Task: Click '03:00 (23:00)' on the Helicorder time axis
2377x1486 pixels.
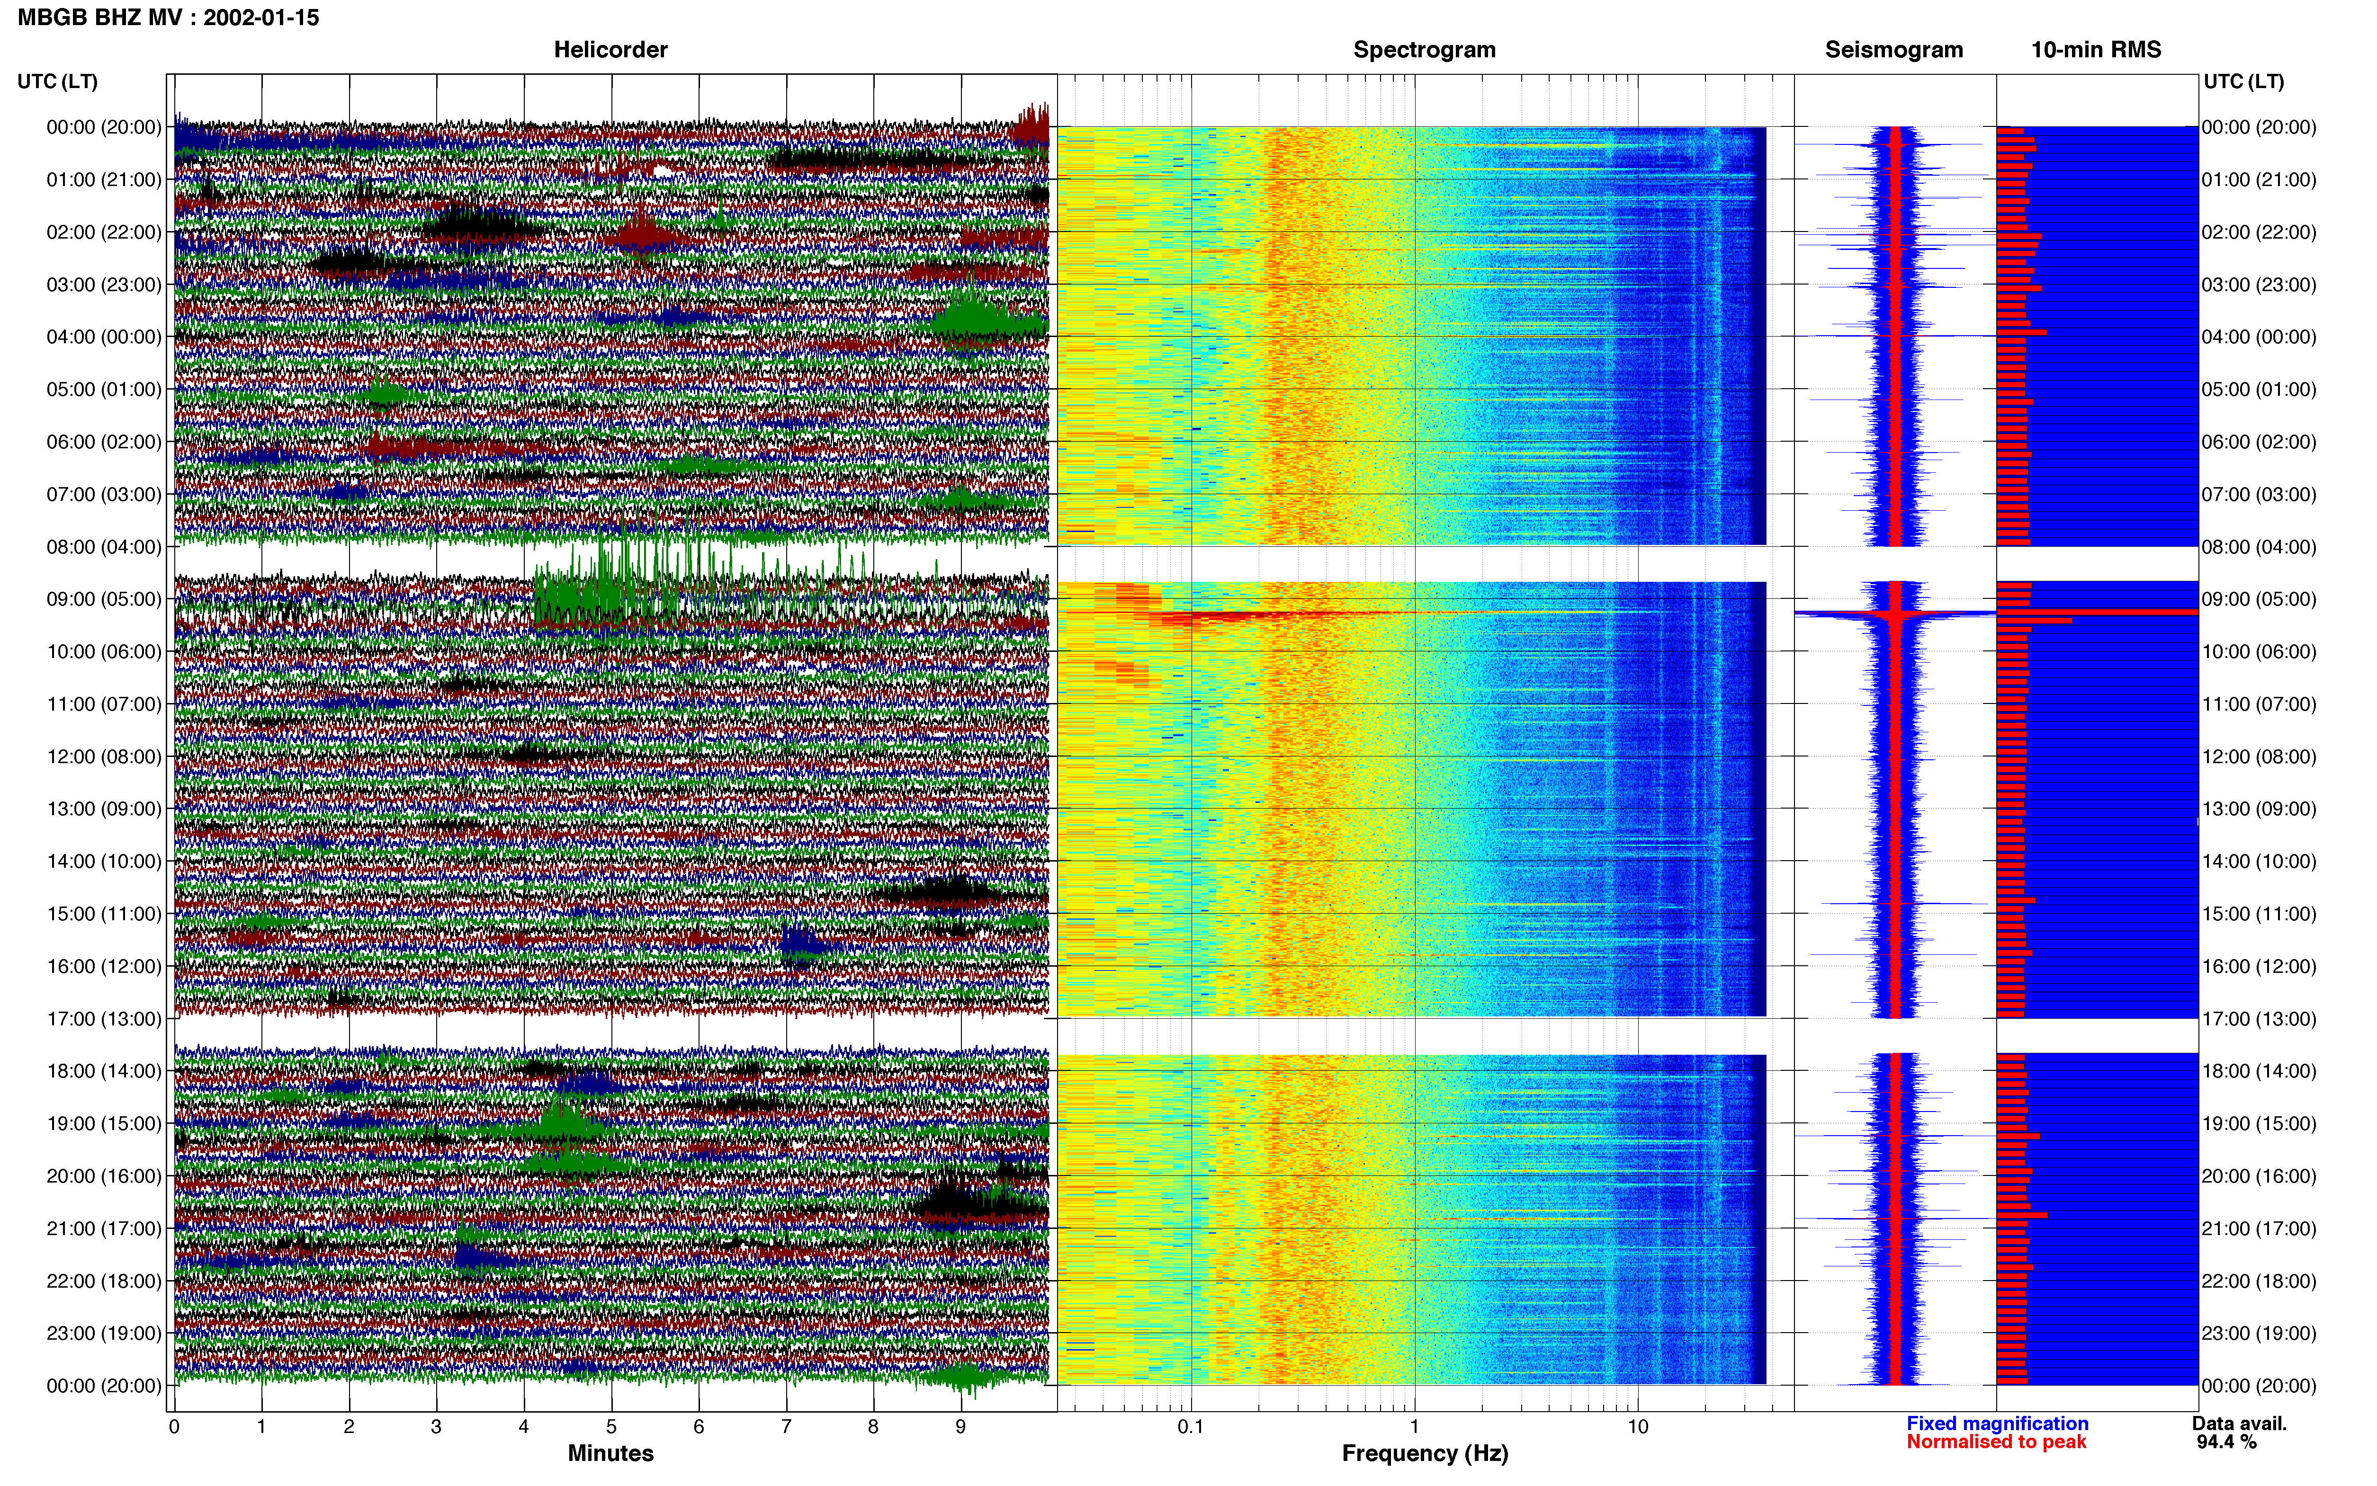Action: [x=104, y=284]
